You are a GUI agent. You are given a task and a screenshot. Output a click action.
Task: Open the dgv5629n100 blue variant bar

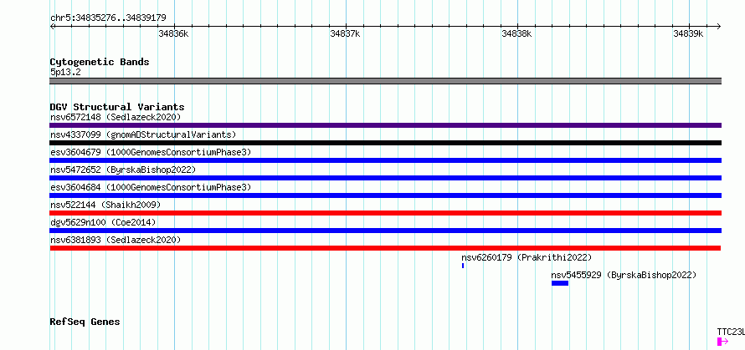385,231
